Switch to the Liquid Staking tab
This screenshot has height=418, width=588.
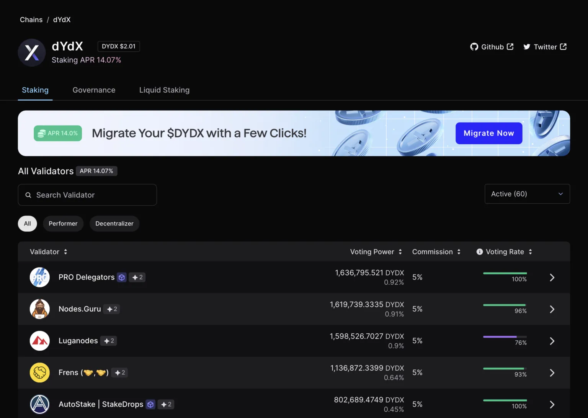164,90
